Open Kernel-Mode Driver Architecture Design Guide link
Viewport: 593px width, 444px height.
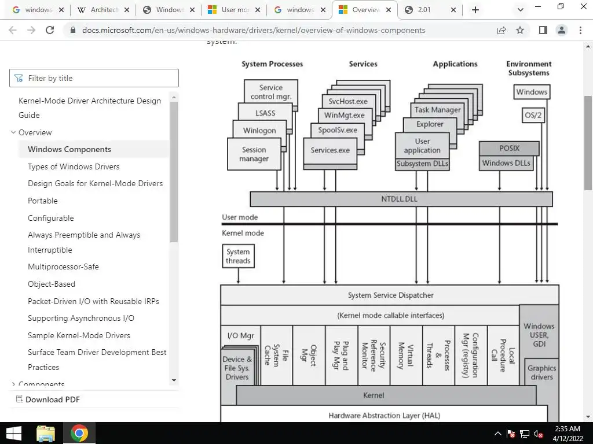pyautogui.click(x=90, y=108)
